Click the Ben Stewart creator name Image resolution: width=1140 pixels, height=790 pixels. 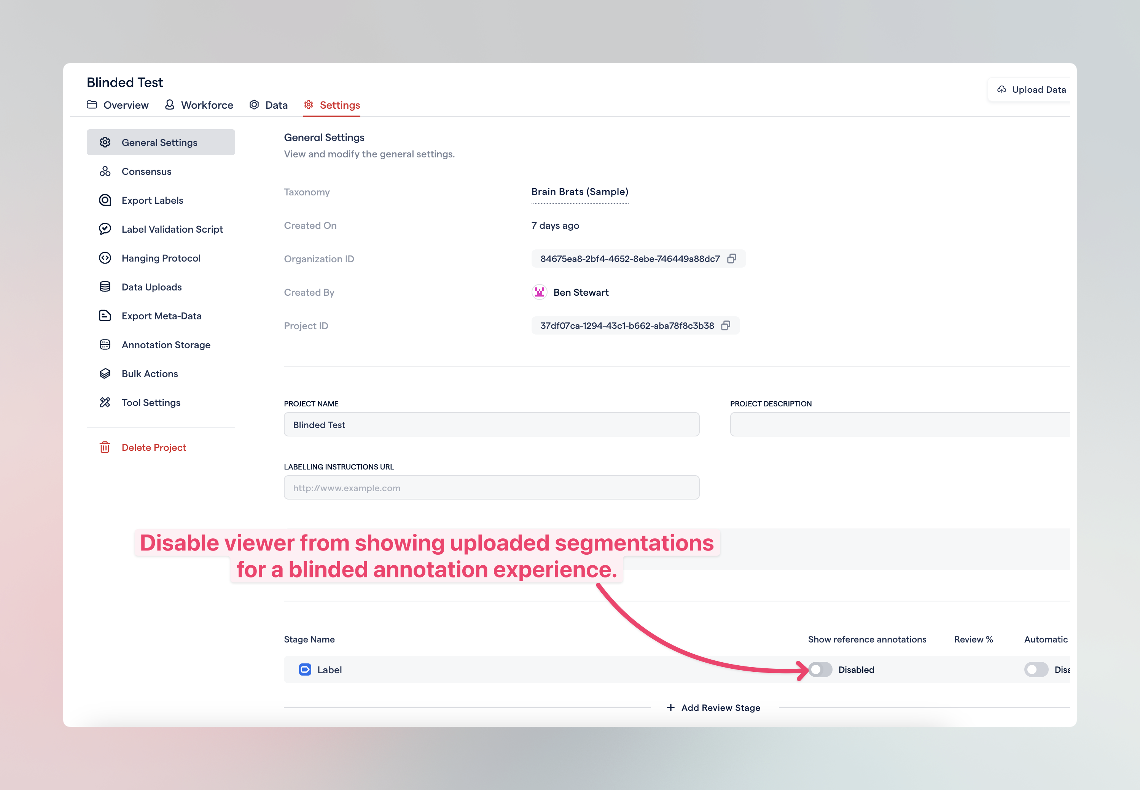click(581, 292)
